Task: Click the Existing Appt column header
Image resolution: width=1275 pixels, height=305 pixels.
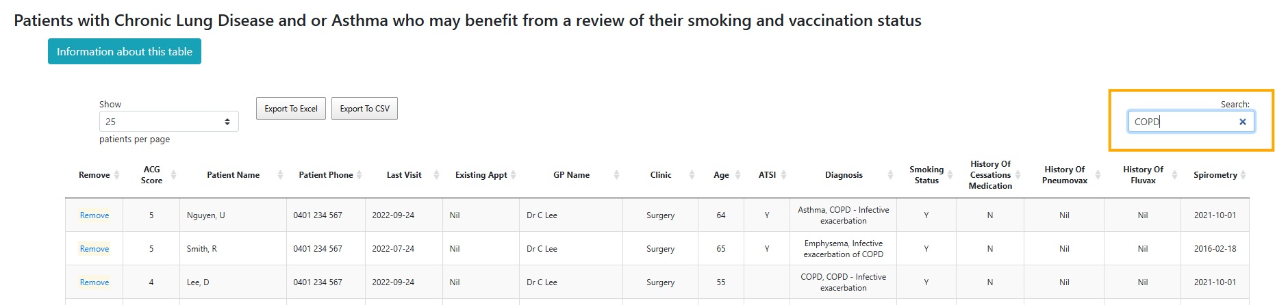Action: [481, 175]
